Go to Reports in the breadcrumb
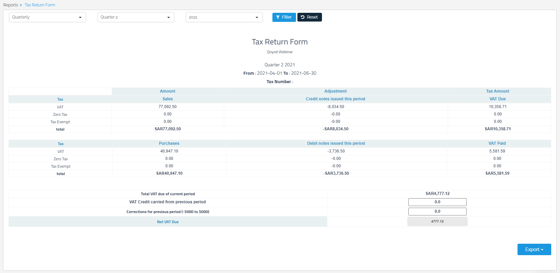The width and height of the screenshot is (560, 273). coord(10,5)
